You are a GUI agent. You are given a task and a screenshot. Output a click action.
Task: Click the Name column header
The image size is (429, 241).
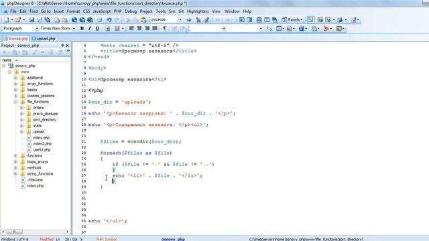click(35, 60)
